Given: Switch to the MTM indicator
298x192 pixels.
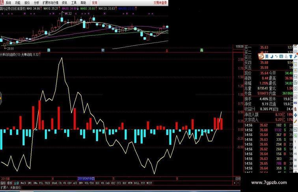Looking at the screenshot, I should tap(130, 183).
